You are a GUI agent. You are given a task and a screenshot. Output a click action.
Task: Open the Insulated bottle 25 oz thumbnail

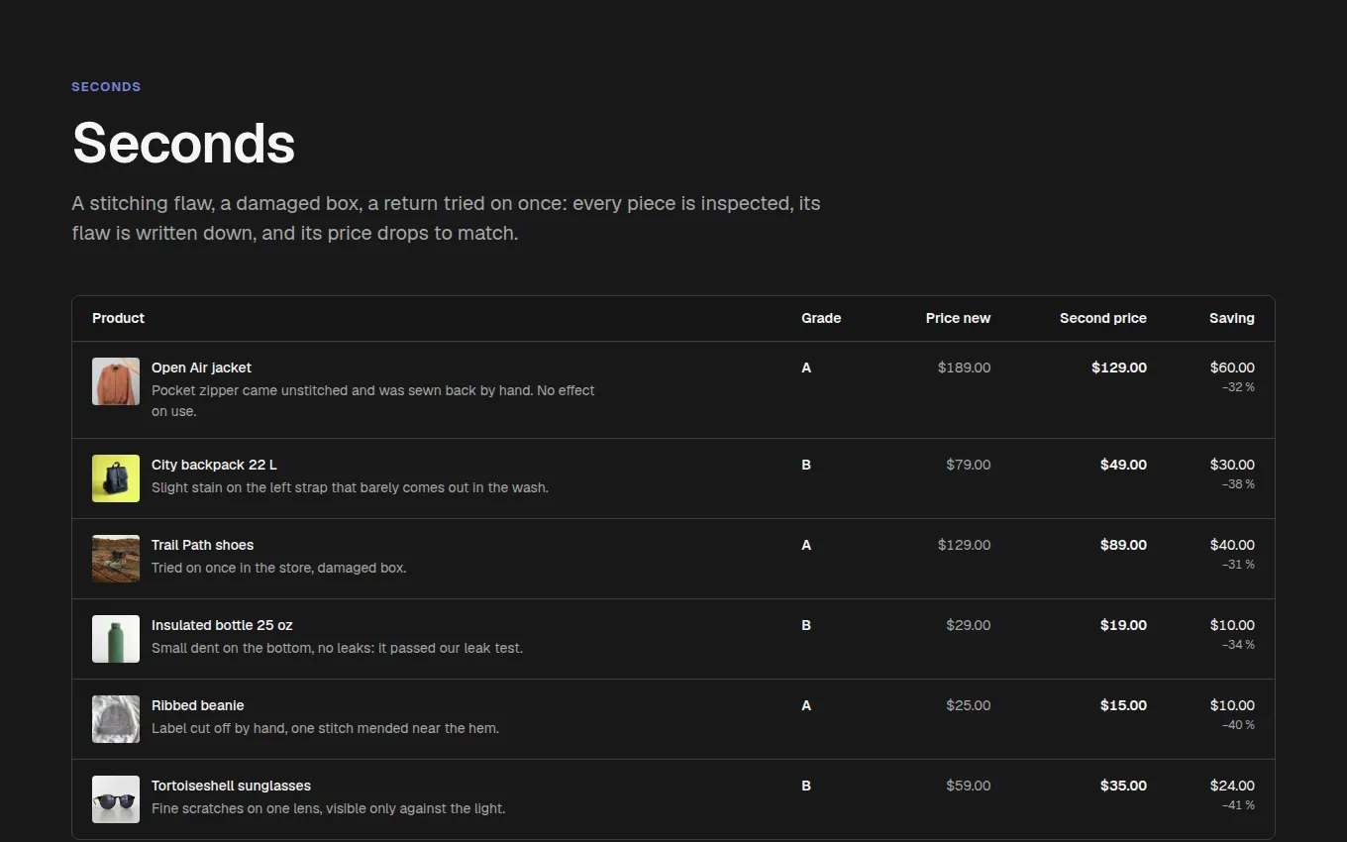point(116,639)
